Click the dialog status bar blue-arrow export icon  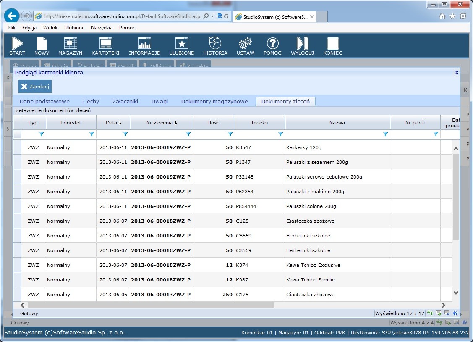click(447, 313)
